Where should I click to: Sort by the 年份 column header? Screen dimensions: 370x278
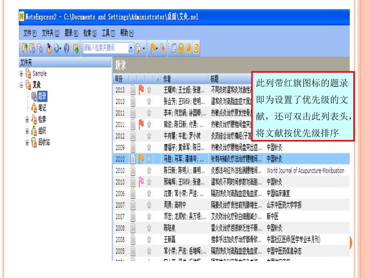(x=121, y=79)
